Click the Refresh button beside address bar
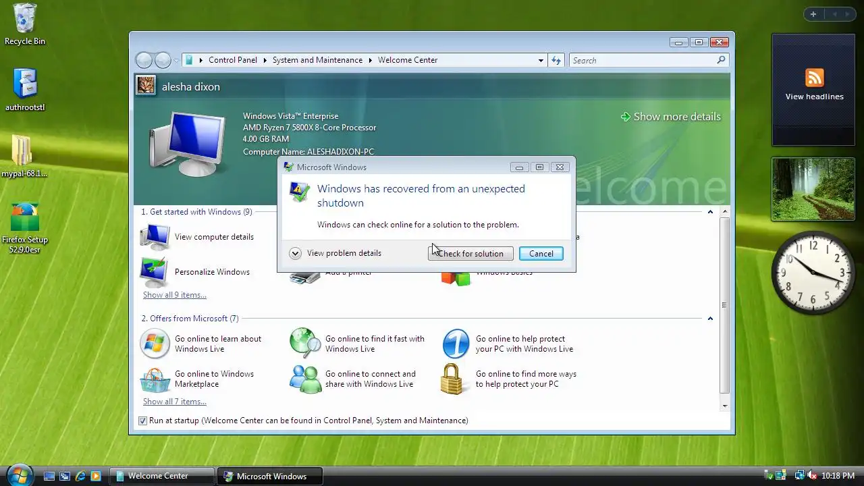This screenshot has width=864, height=486. [x=556, y=60]
